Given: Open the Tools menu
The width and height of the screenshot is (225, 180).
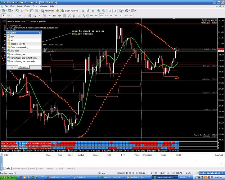Looking at the screenshot, I should (35, 6).
